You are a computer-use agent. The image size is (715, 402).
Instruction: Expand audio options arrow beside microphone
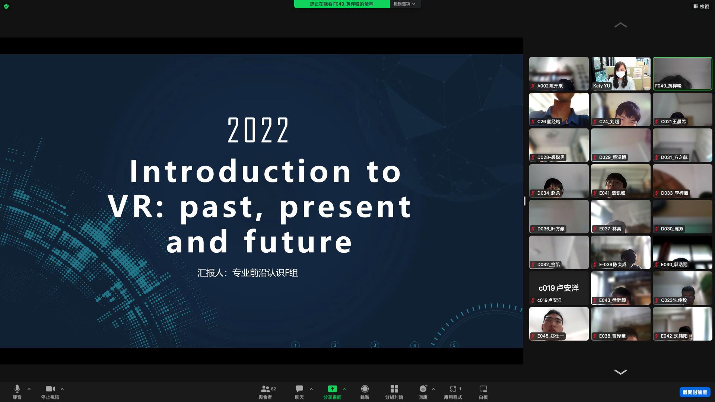coord(29,389)
